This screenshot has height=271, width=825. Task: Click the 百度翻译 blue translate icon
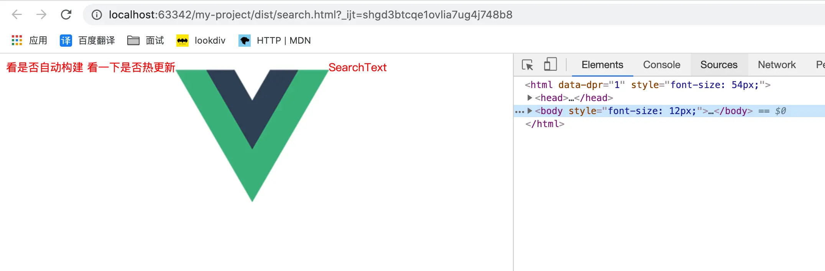66,40
